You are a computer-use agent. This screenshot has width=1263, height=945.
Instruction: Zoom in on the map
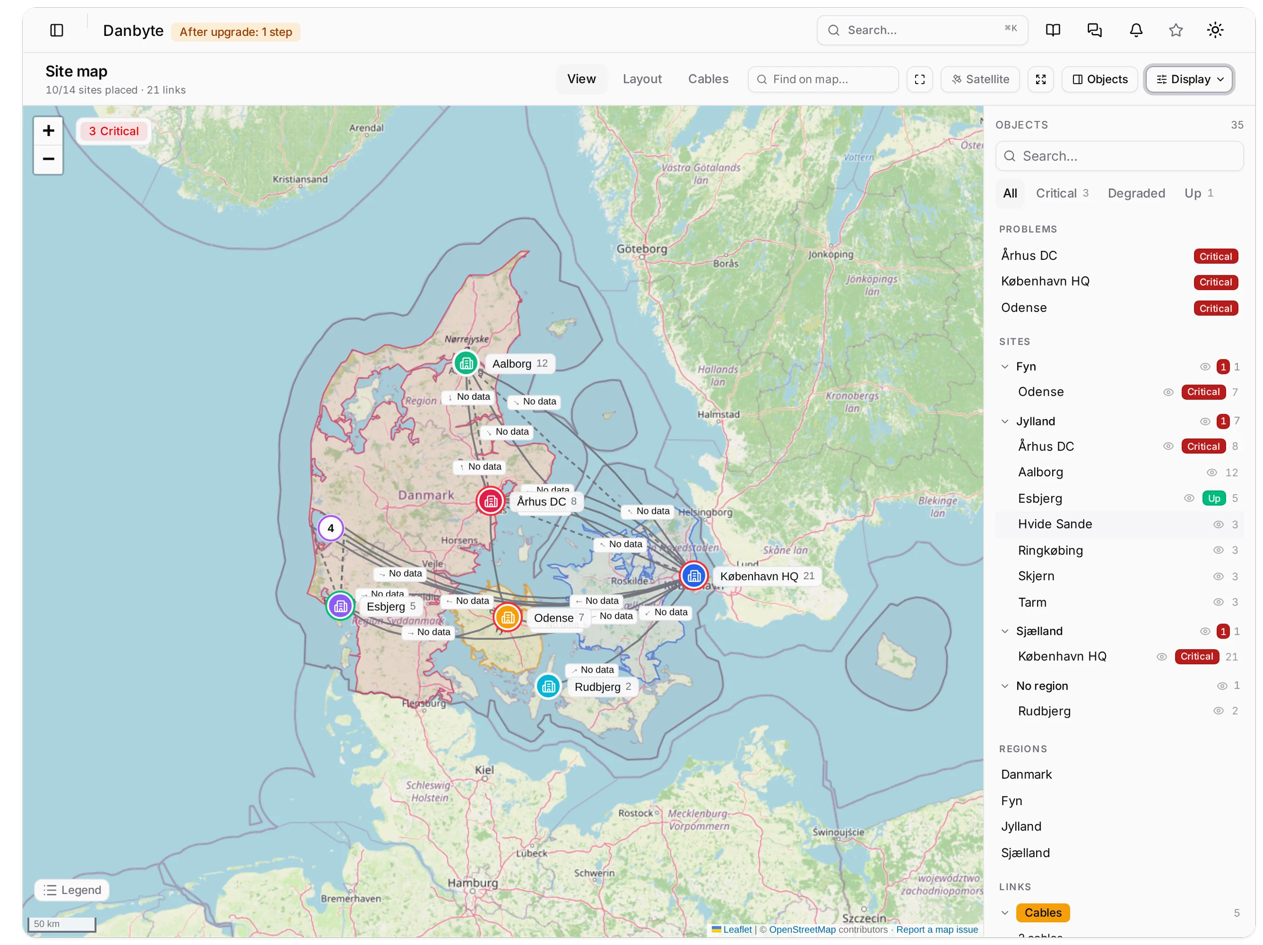click(x=49, y=131)
